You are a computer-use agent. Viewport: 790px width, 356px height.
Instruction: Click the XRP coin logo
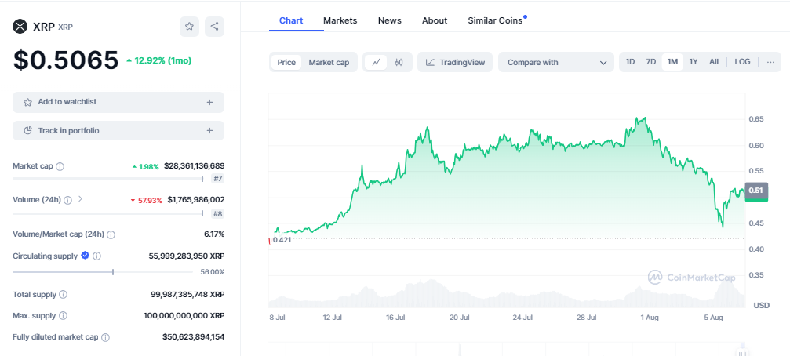pyautogui.click(x=20, y=27)
